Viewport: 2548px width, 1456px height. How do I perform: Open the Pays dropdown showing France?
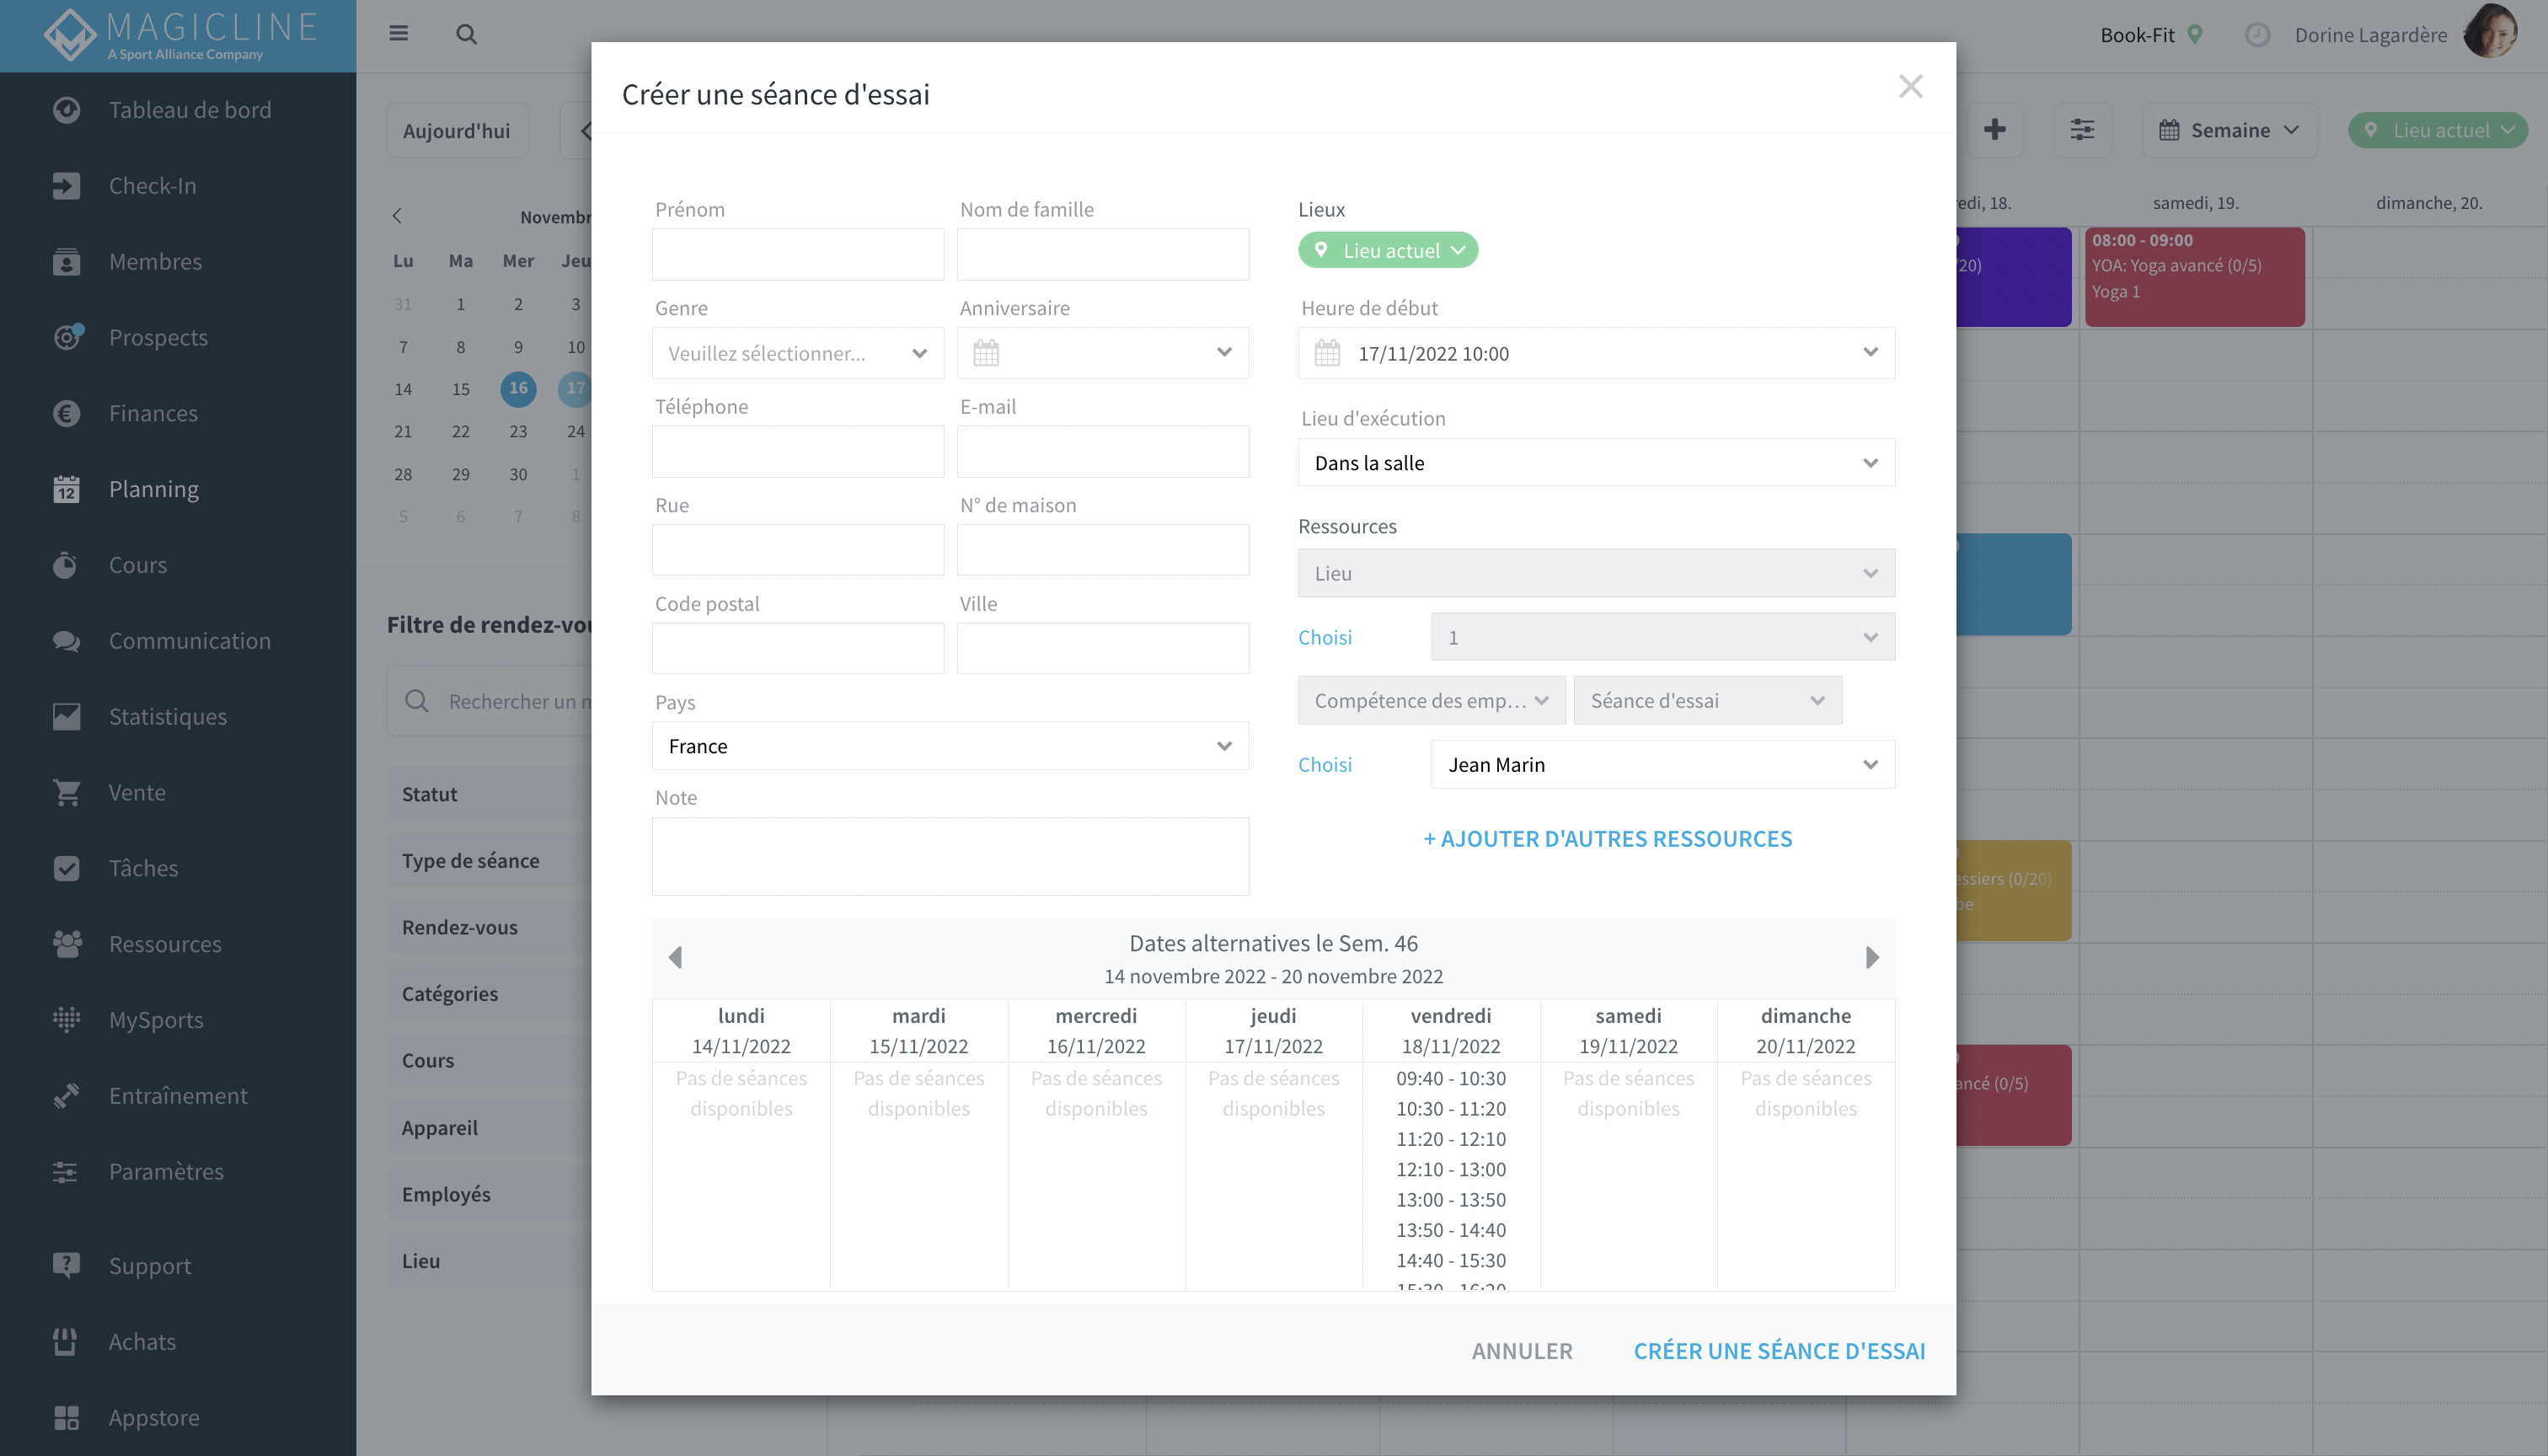click(x=950, y=746)
